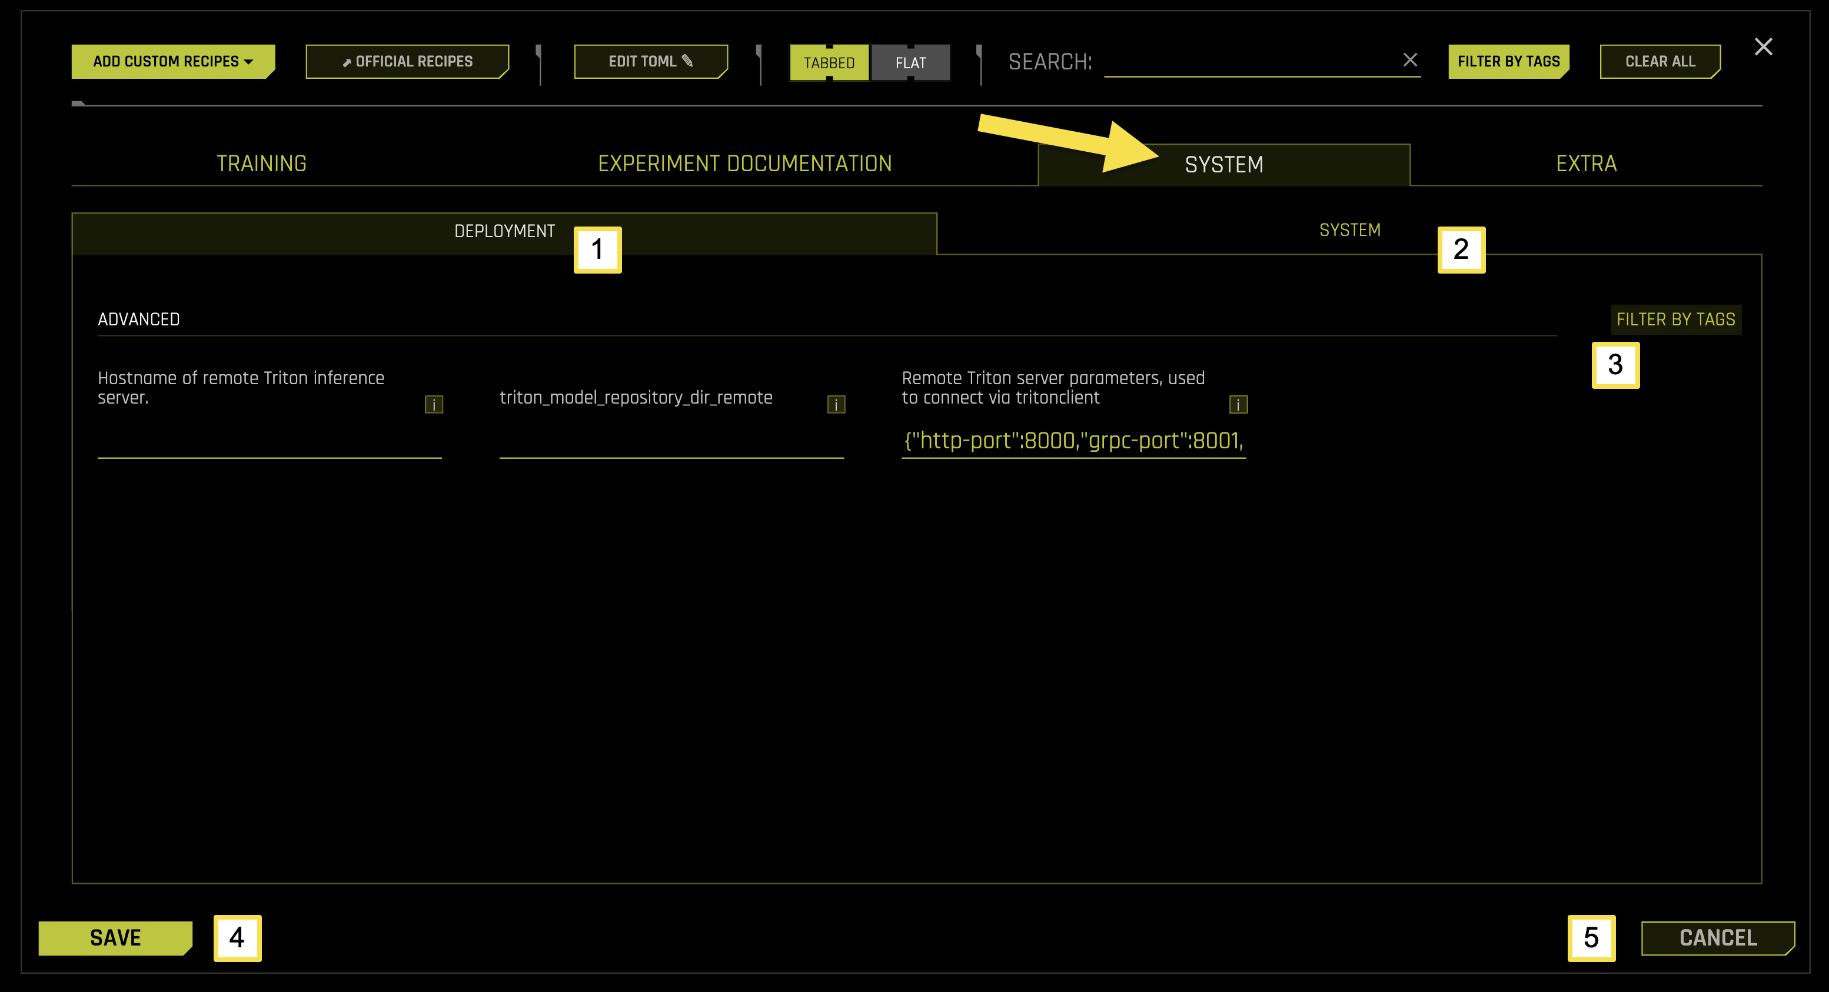Switch to the EXPERIMENT DOCUMENTATION tab
Viewport: 1829px width, 992px height.
(x=745, y=162)
